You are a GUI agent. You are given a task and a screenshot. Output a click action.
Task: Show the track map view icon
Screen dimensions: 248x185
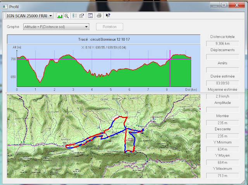pos(90,16)
